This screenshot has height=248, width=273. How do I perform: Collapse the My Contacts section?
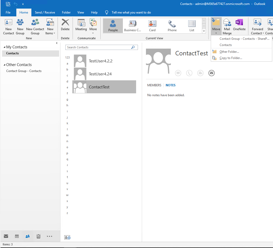[x=5, y=47]
